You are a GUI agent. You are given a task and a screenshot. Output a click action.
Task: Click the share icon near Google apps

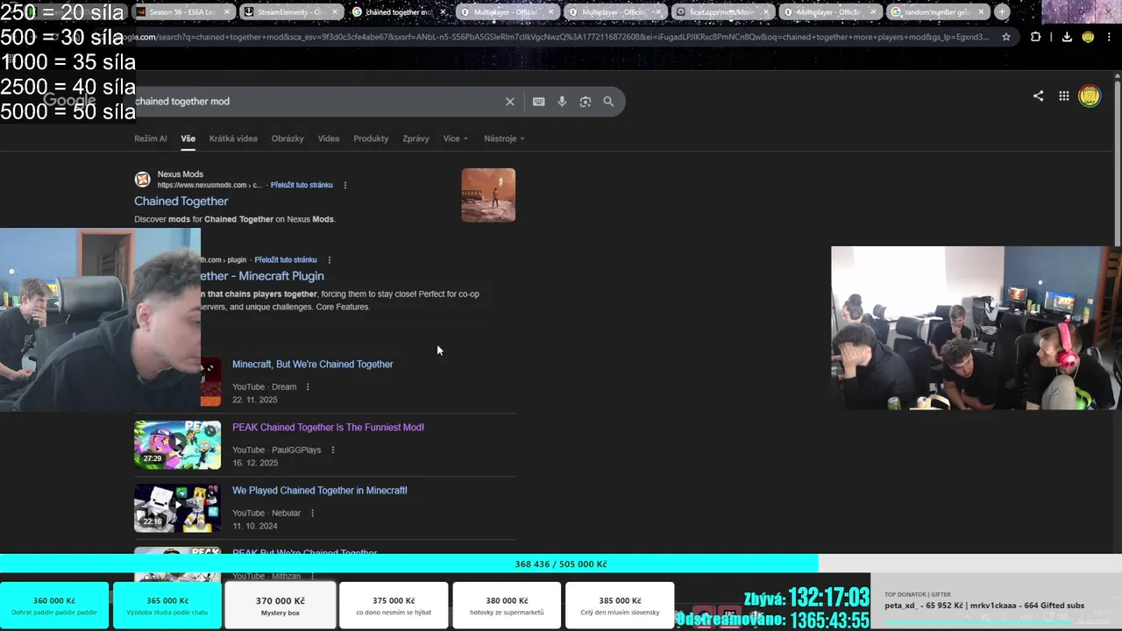1038,96
